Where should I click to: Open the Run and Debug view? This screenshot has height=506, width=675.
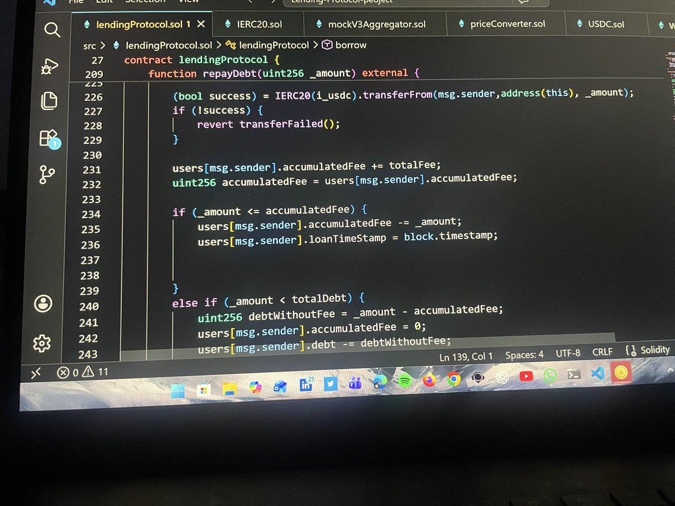pos(50,66)
